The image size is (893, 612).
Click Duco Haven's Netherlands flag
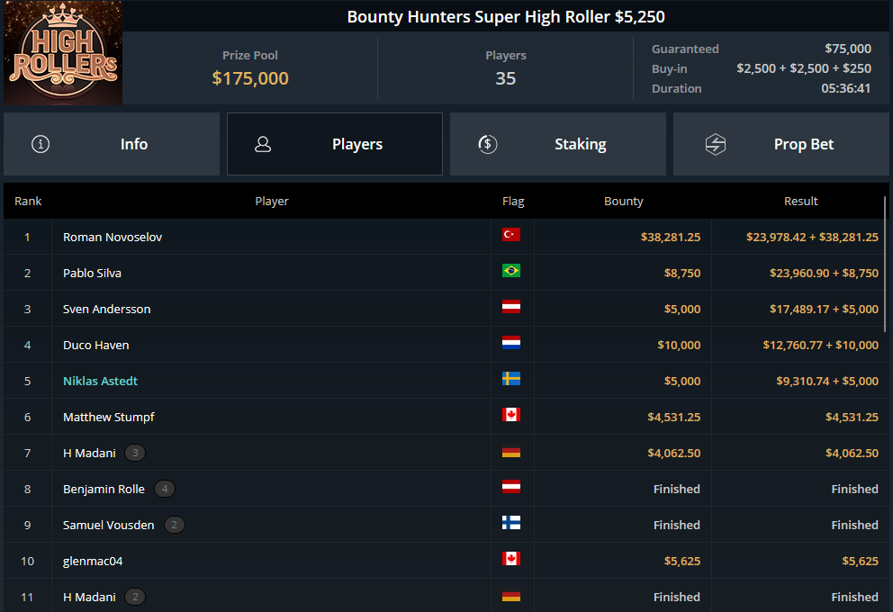click(x=510, y=343)
